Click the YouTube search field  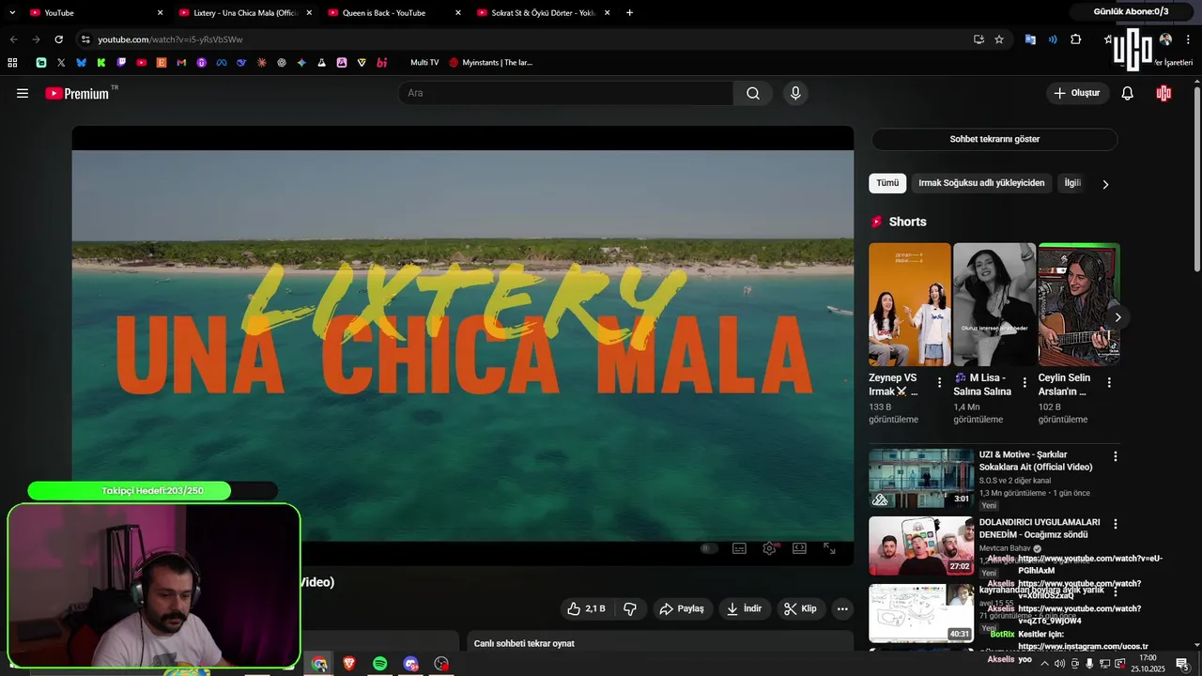566,93
